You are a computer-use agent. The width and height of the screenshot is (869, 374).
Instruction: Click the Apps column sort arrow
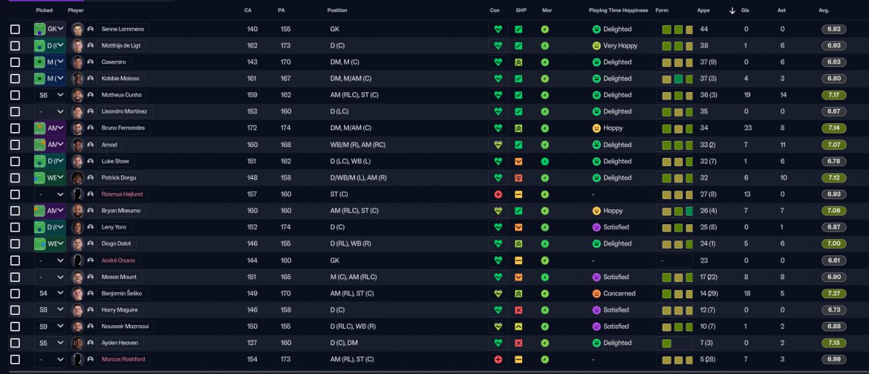(732, 10)
